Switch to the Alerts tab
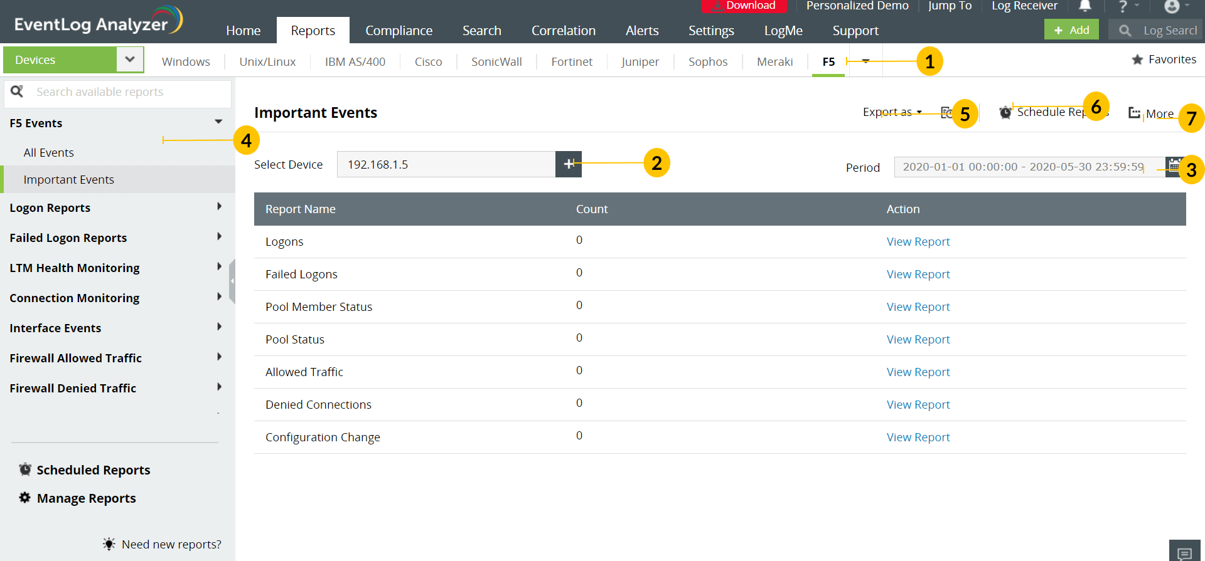The image size is (1205, 561). [x=642, y=30]
